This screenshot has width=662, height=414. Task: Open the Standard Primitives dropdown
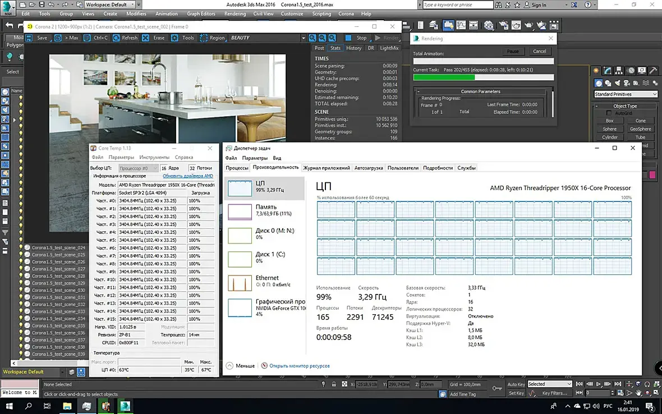(x=626, y=94)
